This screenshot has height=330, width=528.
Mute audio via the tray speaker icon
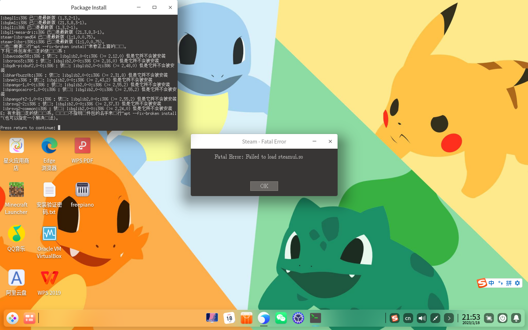(x=422, y=318)
